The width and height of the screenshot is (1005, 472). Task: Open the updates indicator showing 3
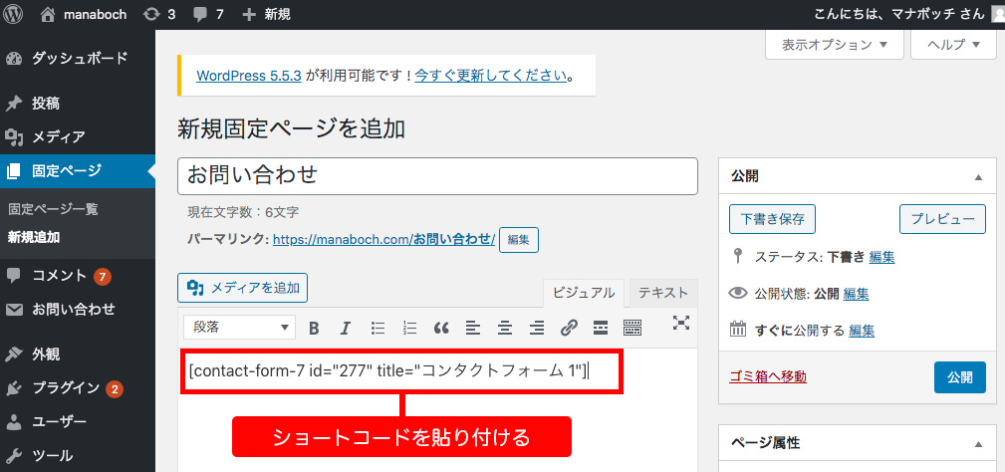159,14
